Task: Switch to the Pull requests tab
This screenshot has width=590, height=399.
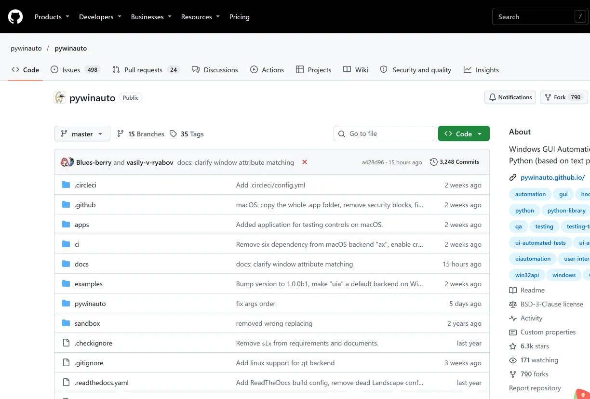Action: click(x=146, y=70)
